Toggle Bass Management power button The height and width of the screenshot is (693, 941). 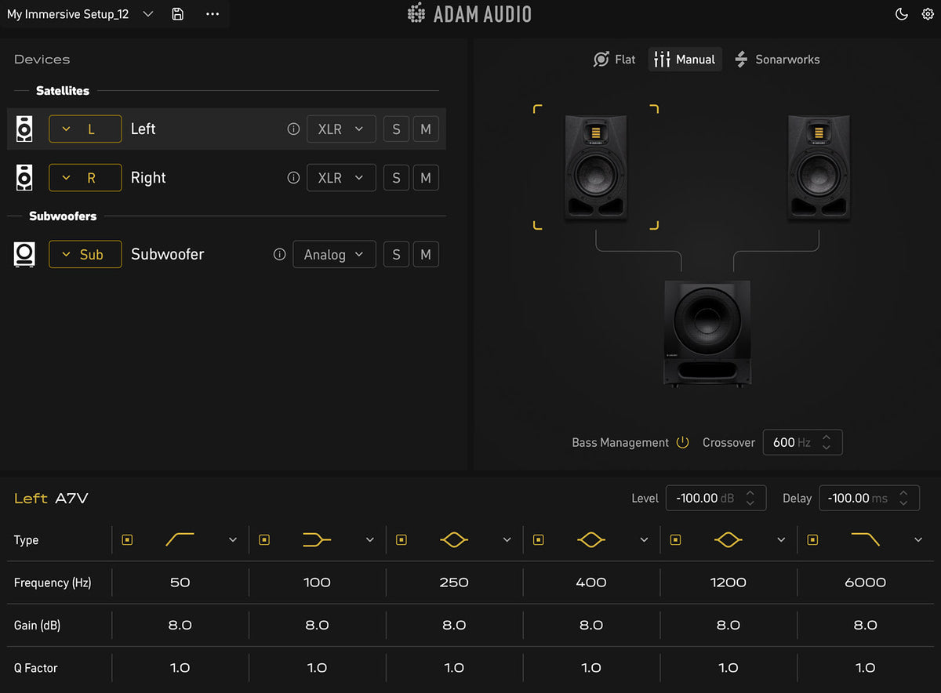(x=682, y=442)
